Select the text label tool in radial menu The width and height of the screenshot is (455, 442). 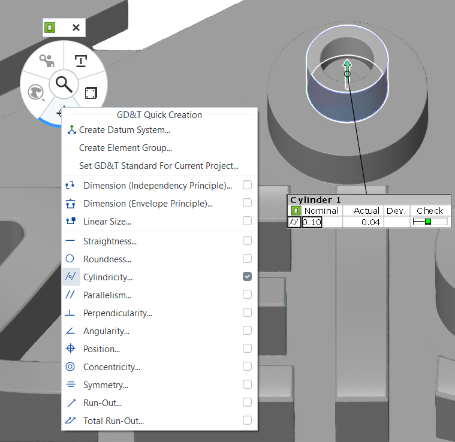(81, 61)
